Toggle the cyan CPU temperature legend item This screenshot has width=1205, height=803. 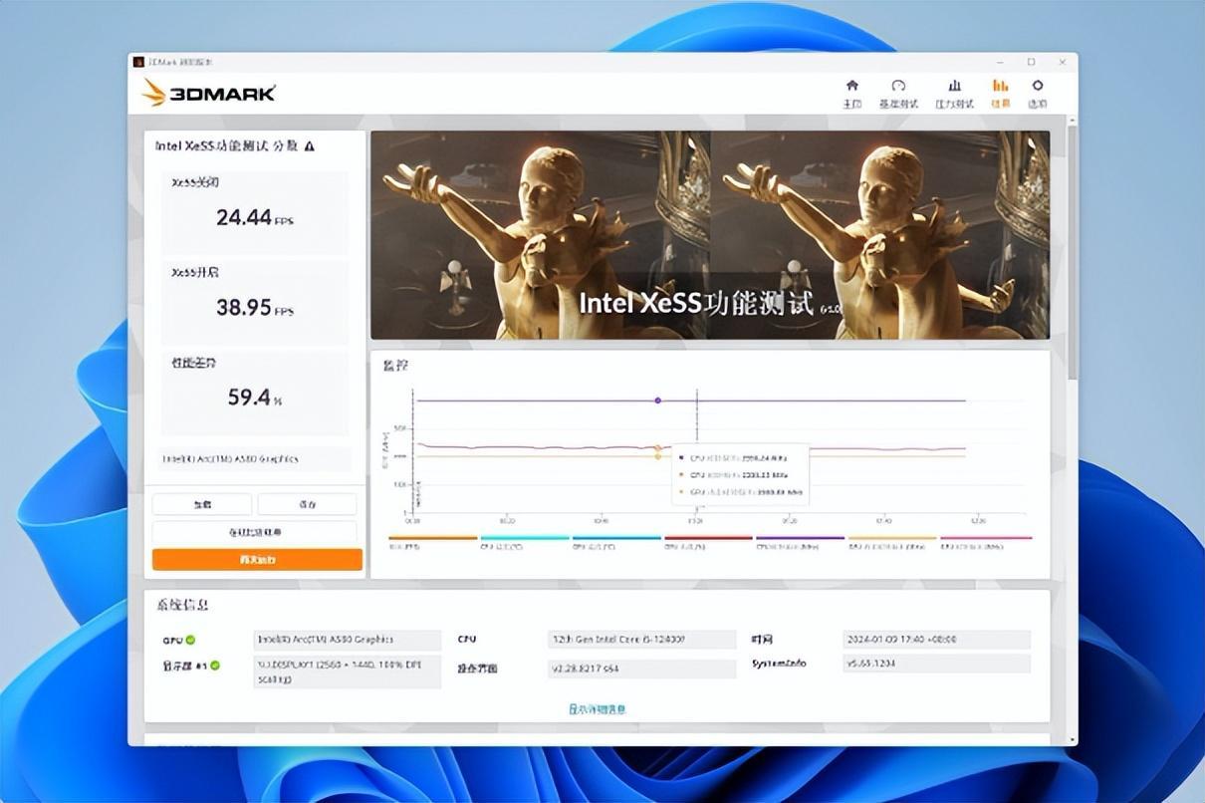[x=525, y=543]
